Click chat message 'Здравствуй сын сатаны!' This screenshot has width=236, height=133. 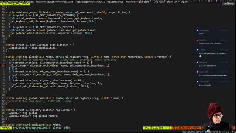click(x=210, y=44)
